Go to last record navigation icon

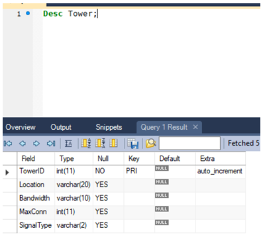coord(51,144)
